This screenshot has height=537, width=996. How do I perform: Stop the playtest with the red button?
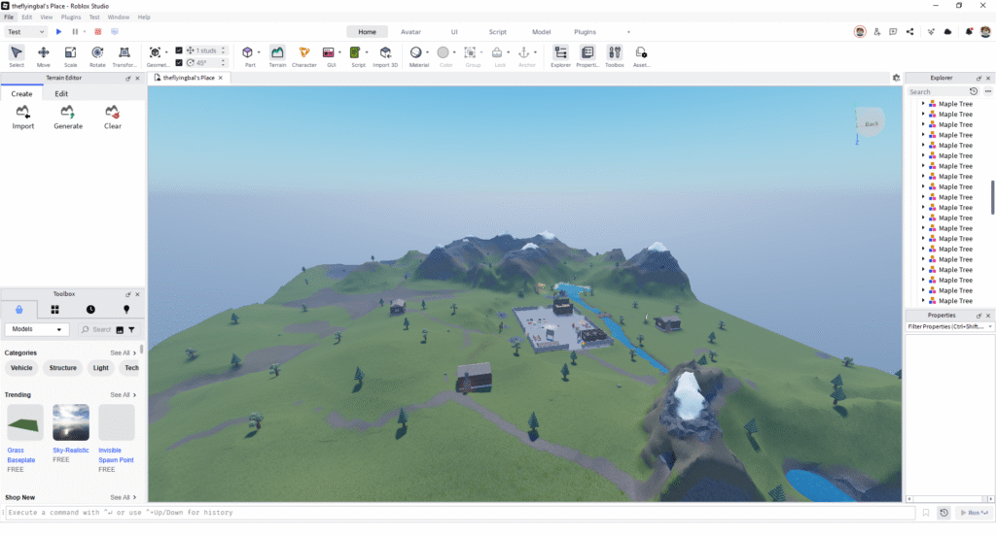pos(98,32)
